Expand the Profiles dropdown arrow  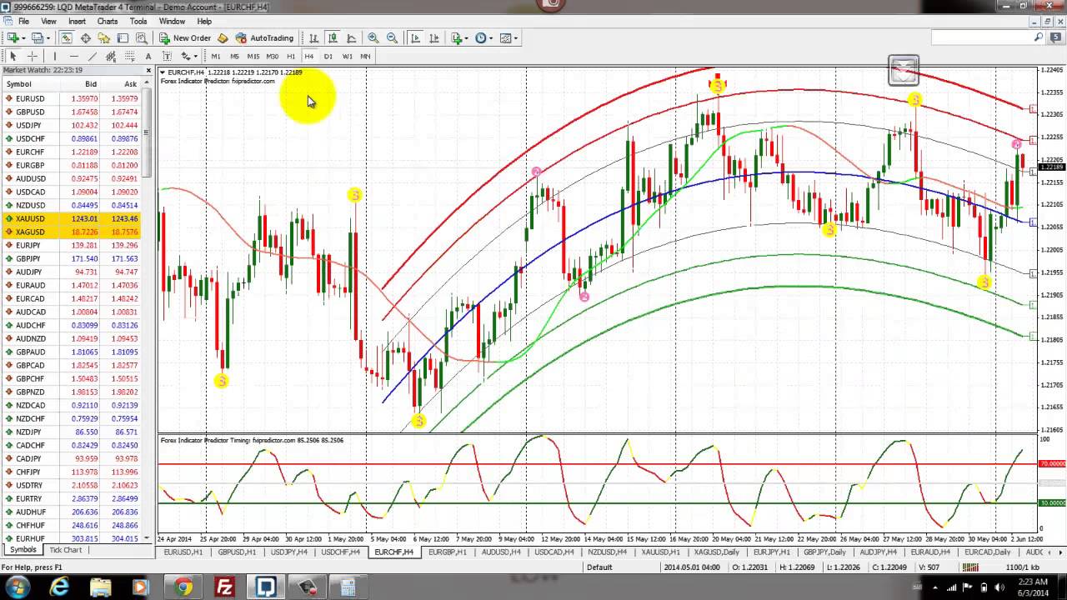(48, 37)
